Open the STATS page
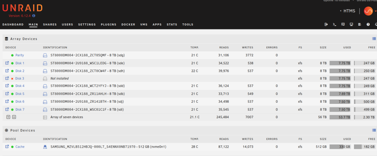Viewport: 377px width, 156px height. coord(172,24)
